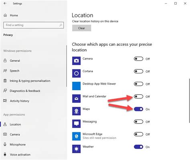Click the Voice activation icon
The height and width of the screenshot is (160, 190).
(5, 154)
